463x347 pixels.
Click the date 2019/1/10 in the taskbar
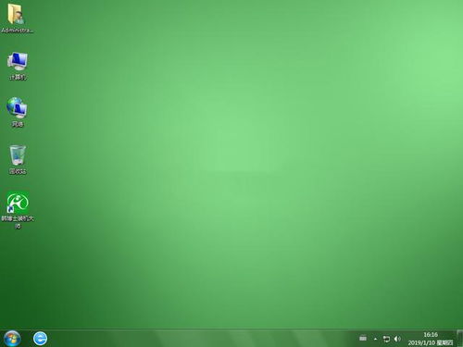(421, 342)
